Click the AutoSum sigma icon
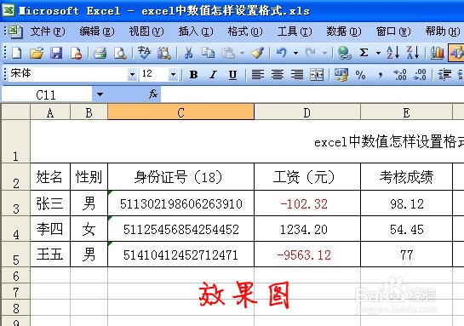Screen dimensions: 464x326 coord(364,54)
